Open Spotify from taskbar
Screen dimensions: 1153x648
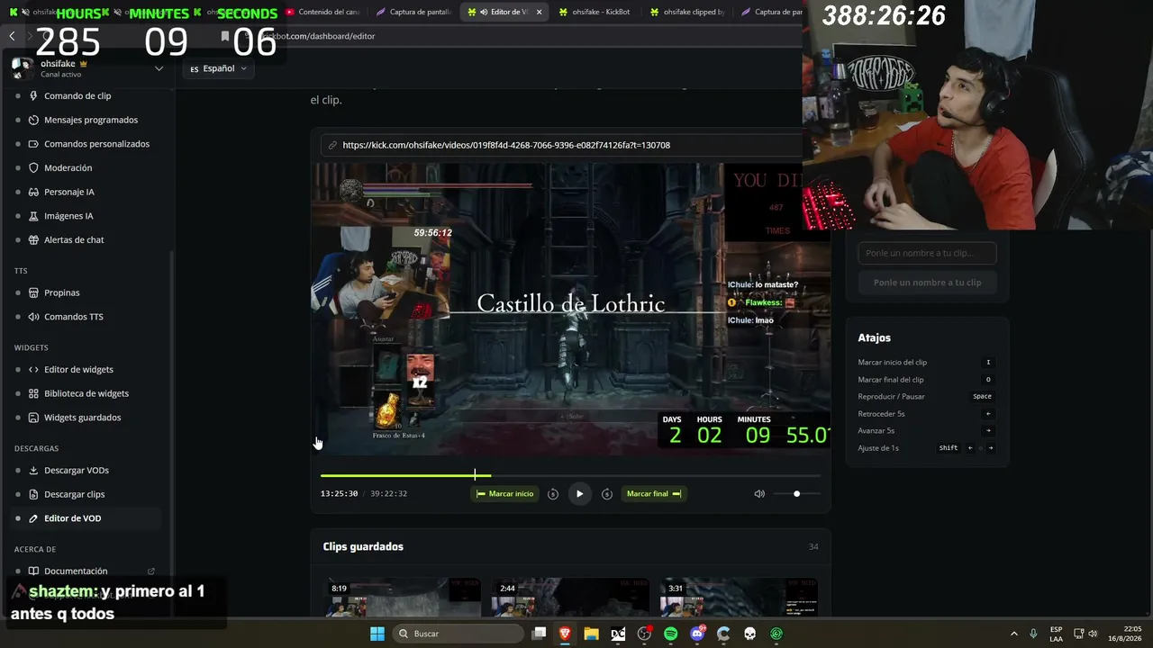[x=670, y=634]
